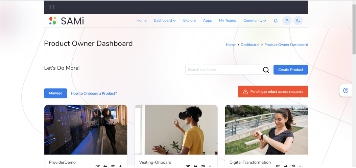Click the lock icon on Visiting-Onboard
This screenshot has height=168, width=356.
pyautogui.click(x=195, y=166)
